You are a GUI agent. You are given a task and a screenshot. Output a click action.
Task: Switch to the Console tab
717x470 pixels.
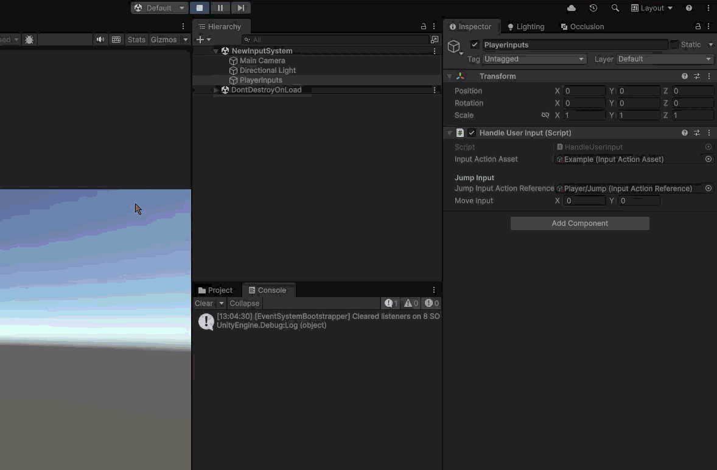pyautogui.click(x=268, y=290)
